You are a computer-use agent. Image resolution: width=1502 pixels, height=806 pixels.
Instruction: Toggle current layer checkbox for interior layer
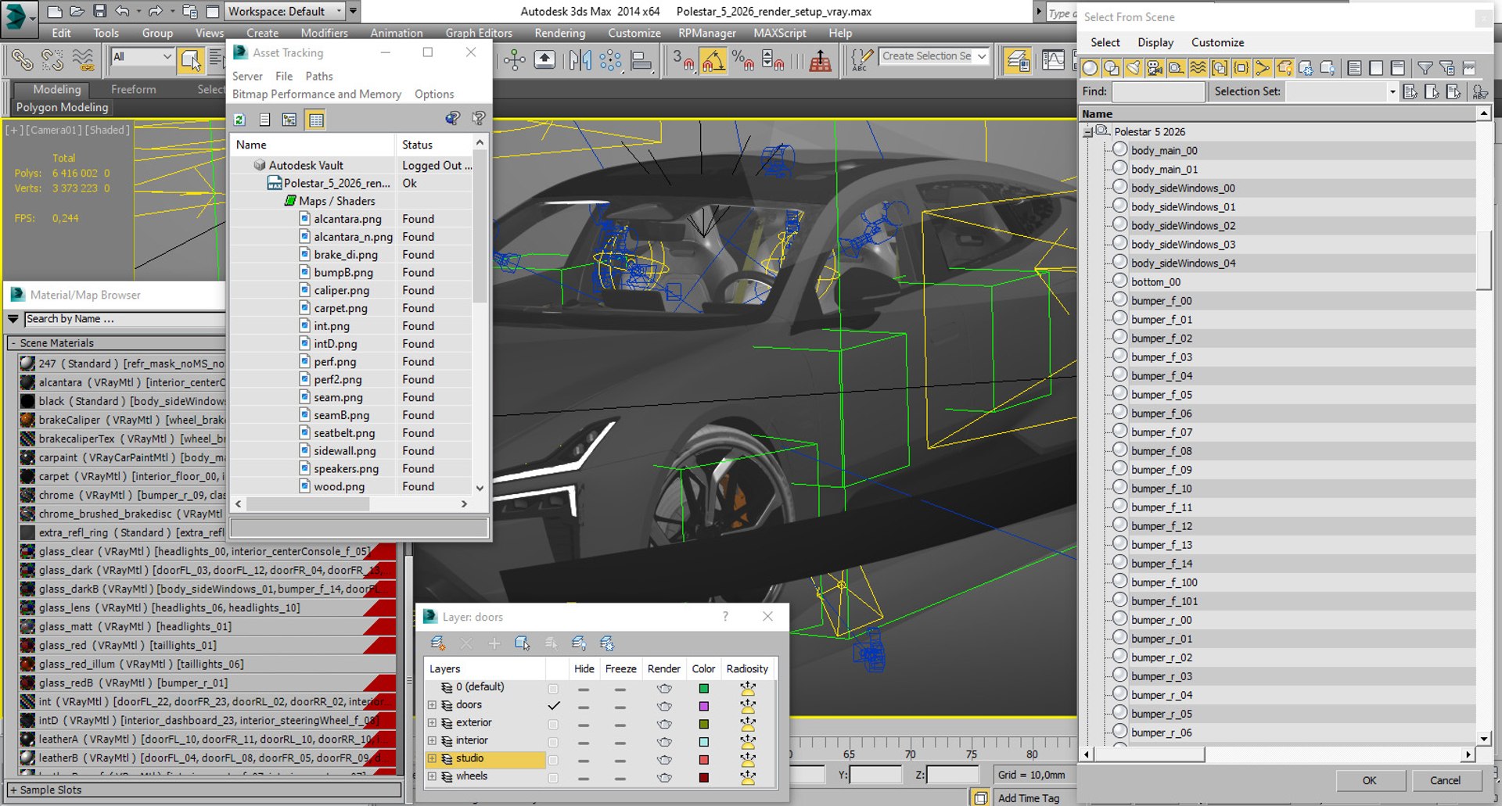click(553, 742)
